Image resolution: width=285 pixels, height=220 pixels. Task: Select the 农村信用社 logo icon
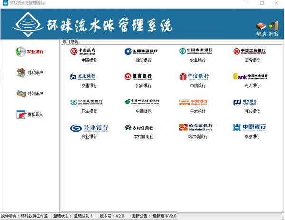(139, 128)
